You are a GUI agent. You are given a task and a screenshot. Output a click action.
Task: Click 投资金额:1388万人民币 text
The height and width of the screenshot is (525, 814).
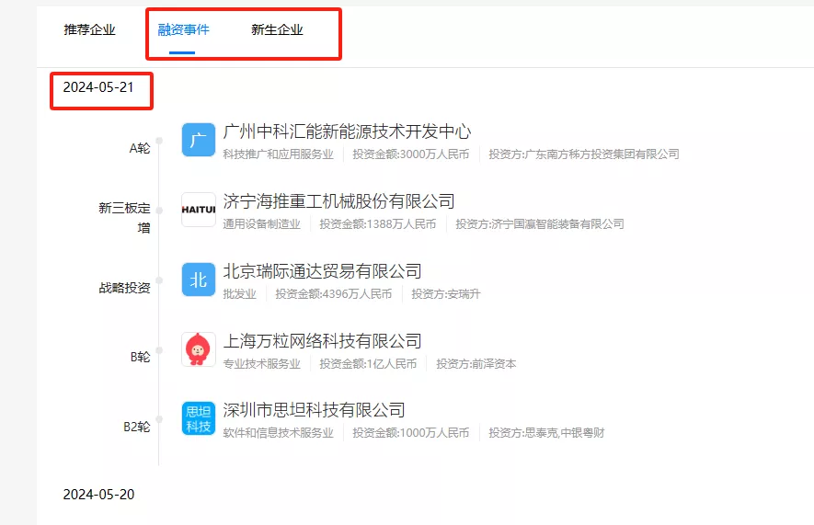[377, 224]
